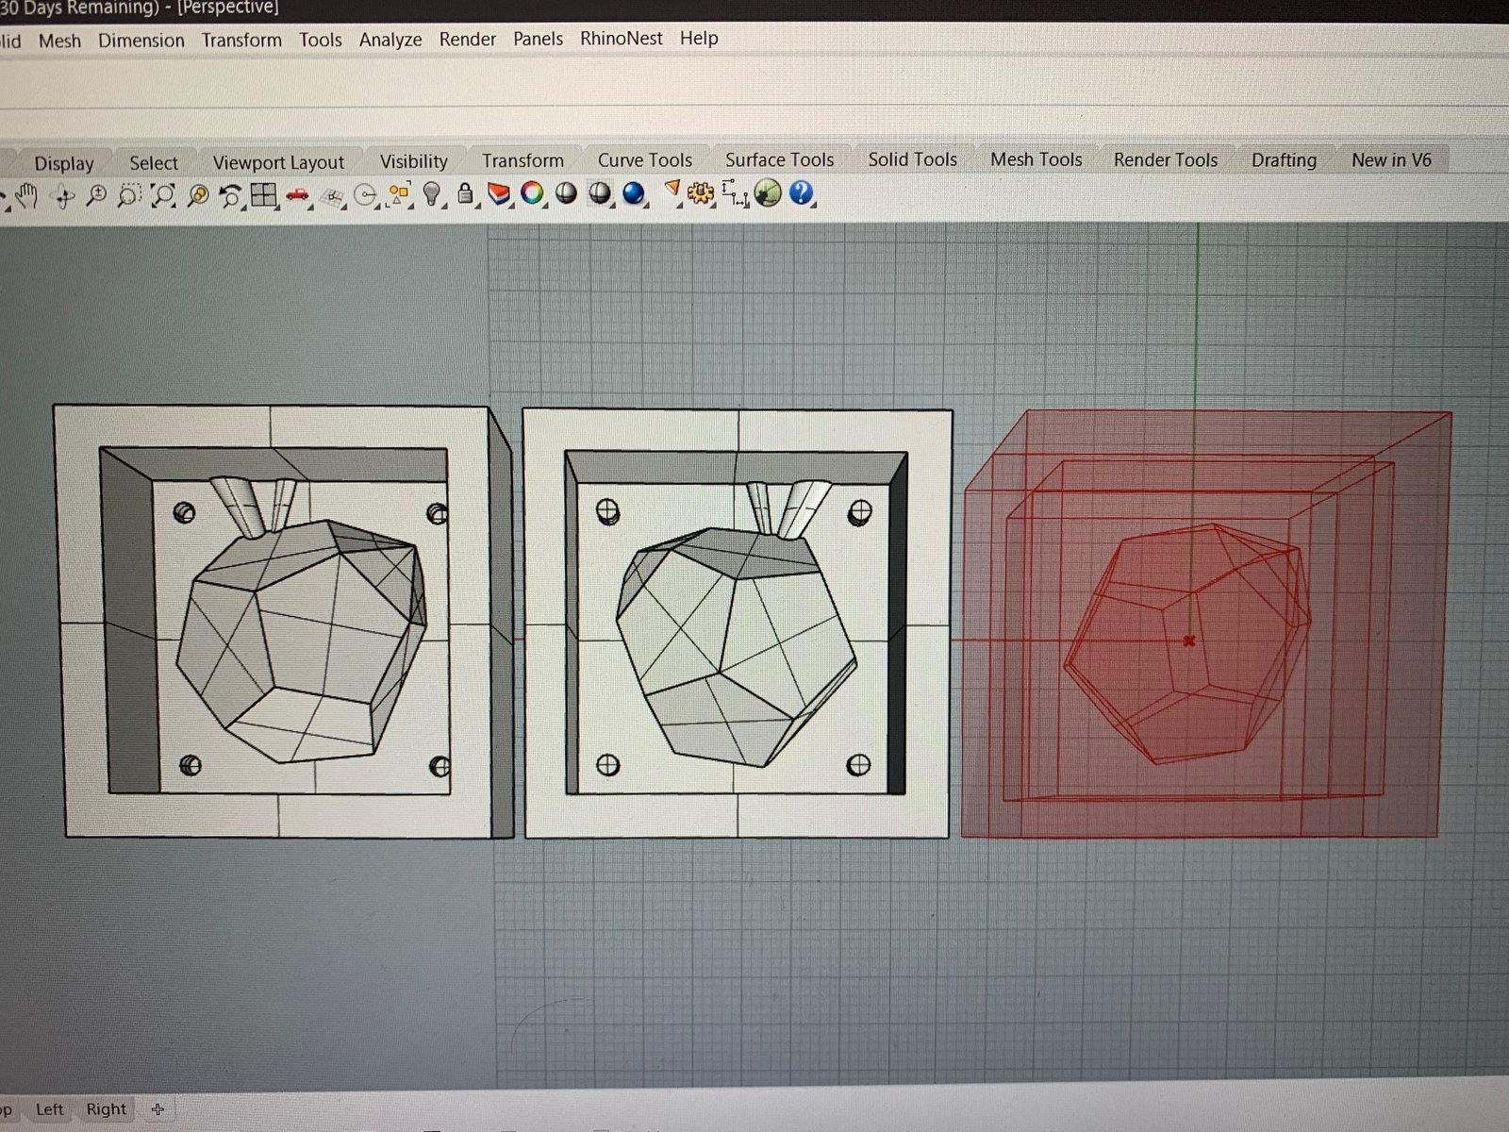Click the Dimension tool icon
This screenshot has width=1509, height=1132.
(x=736, y=194)
